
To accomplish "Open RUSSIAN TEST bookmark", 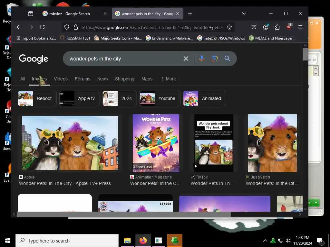I will click(x=75, y=38).
